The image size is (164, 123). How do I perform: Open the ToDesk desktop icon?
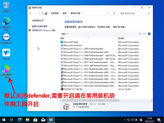(x=6, y=54)
